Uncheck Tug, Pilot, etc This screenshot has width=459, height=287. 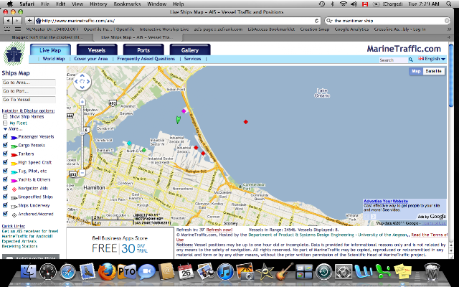point(5,171)
